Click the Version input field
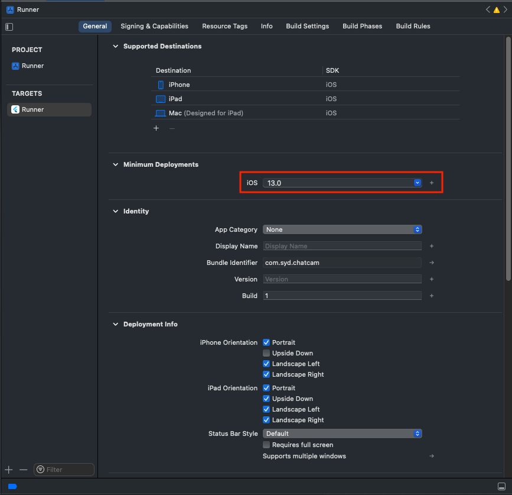Screen dimensions: 512x495 click(x=342, y=279)
